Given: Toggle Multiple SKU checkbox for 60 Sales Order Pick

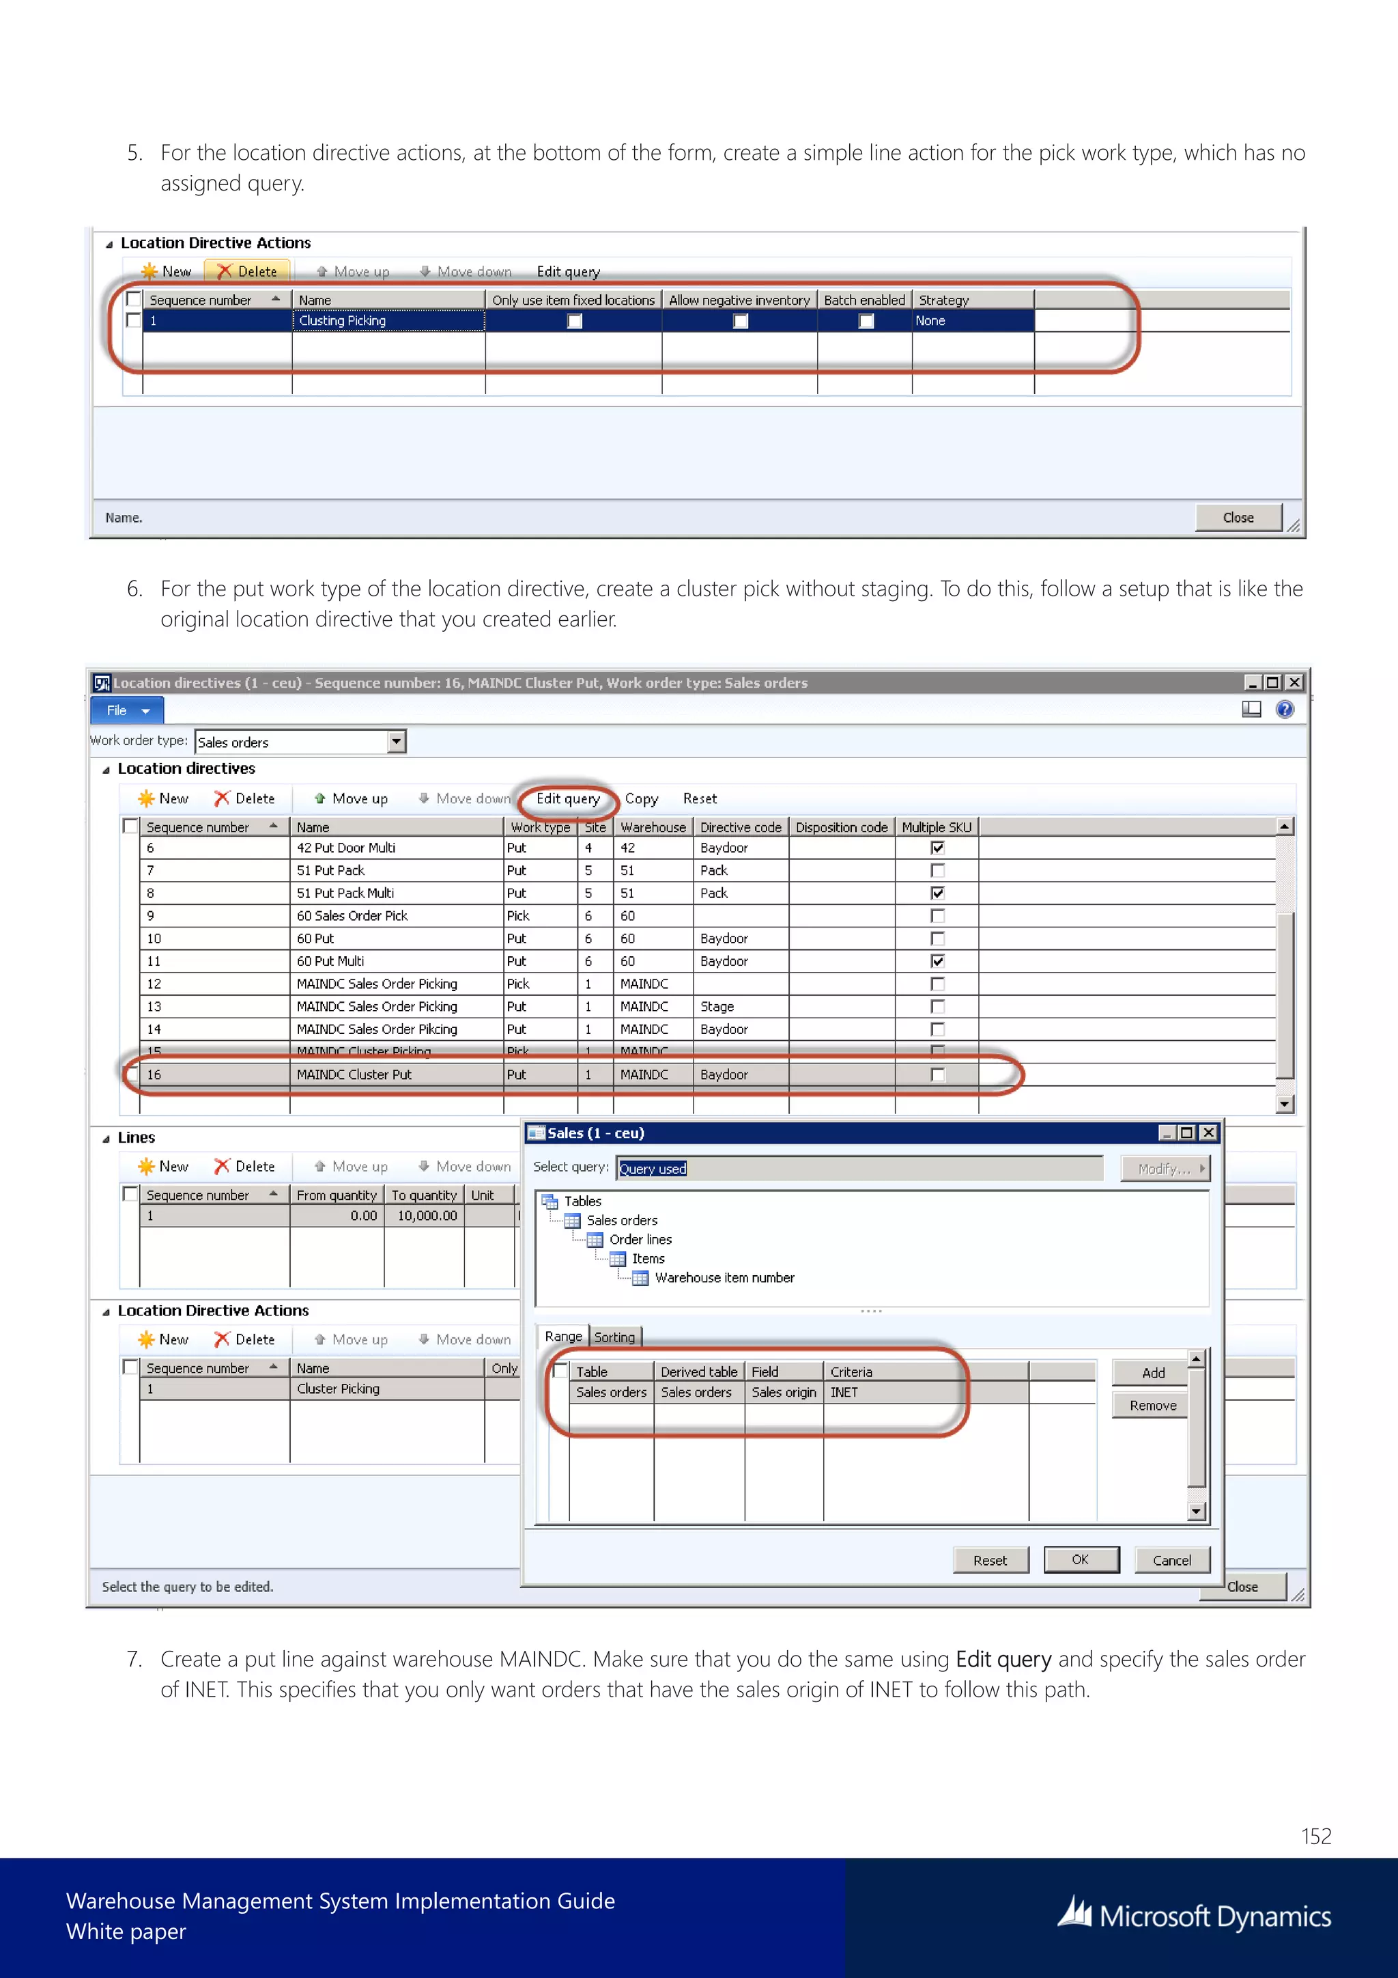Looking at the screenshot, I should [x=937, y=916].
